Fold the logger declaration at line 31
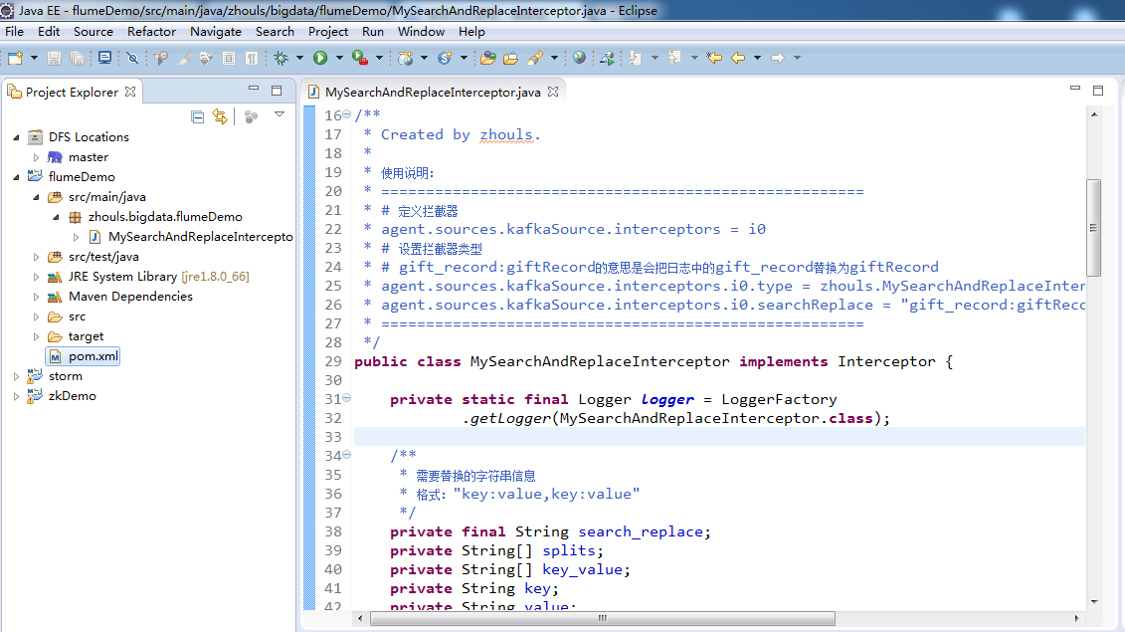 pyautogui.click(x=347, y=398)
